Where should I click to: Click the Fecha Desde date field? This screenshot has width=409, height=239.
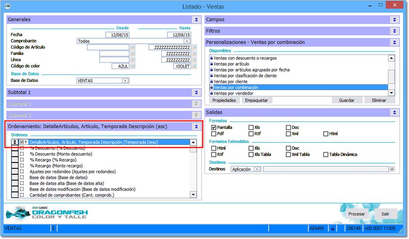117,35
